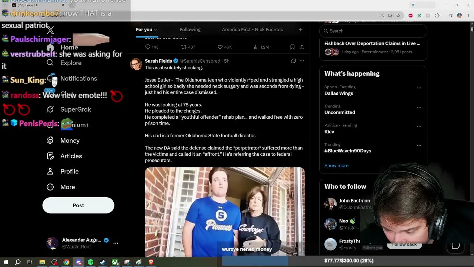Open the @SarahisCensored handle link
Image resolution: width=474 pixels, height=267 pixels.
point(200,61)
